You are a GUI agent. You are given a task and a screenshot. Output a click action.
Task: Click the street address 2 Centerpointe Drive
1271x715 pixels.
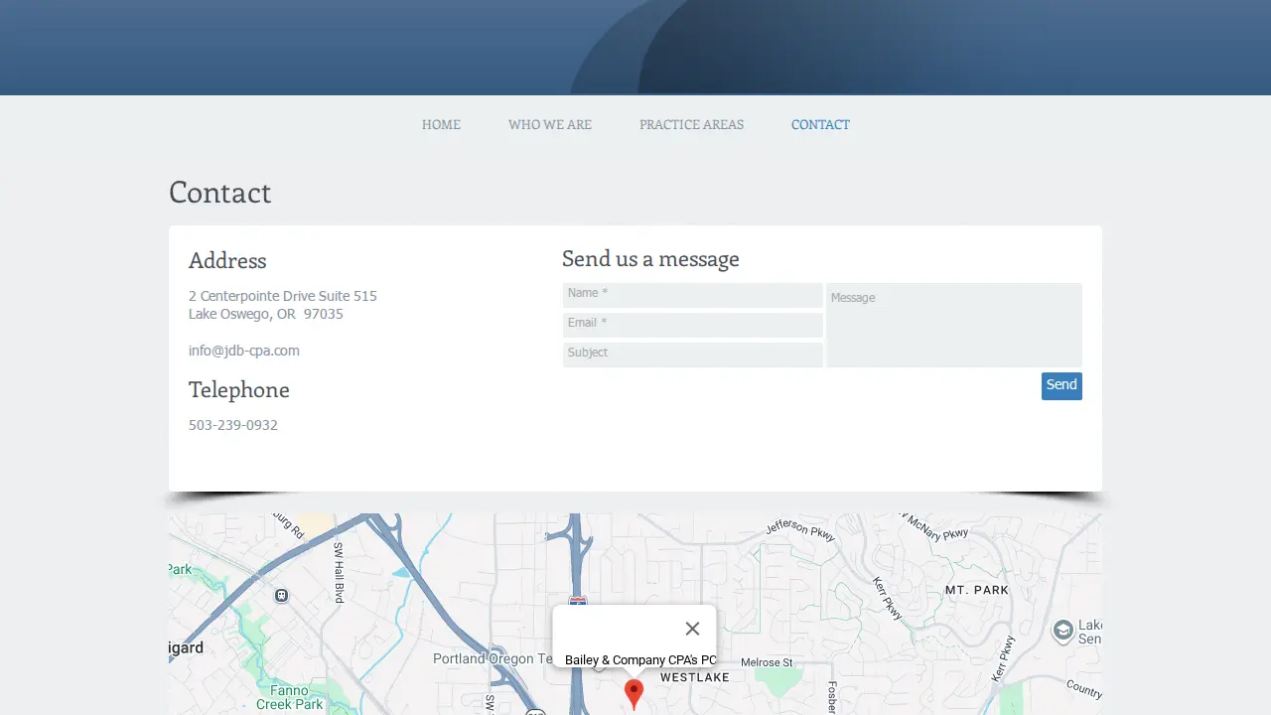283,296
